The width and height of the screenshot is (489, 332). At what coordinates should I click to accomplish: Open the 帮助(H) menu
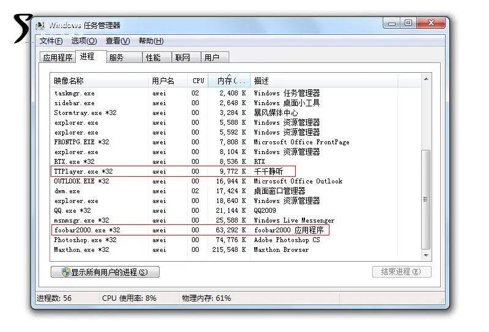click(x=151, y=41)
